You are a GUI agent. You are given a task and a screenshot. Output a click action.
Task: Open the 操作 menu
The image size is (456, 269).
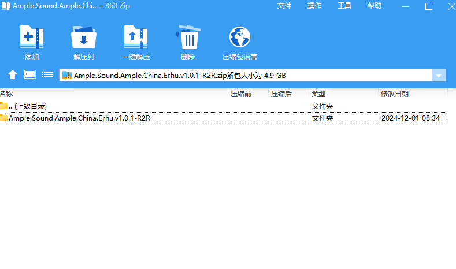pyautogui.click(x=314, y=6)
